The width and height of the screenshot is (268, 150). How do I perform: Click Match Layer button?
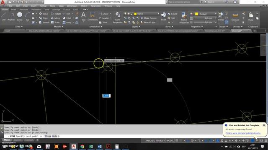click(148, 22)
